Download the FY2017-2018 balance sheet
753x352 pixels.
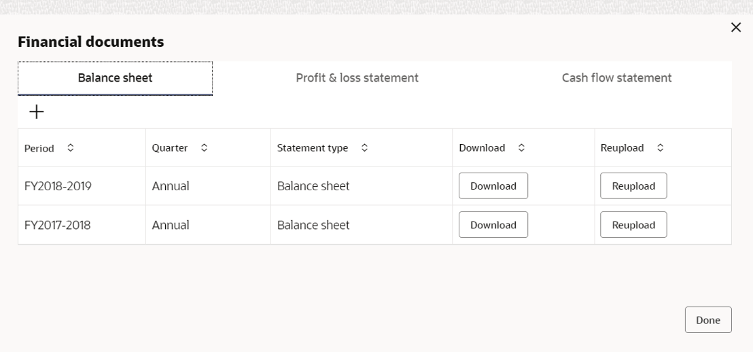[x=493, y=225]
